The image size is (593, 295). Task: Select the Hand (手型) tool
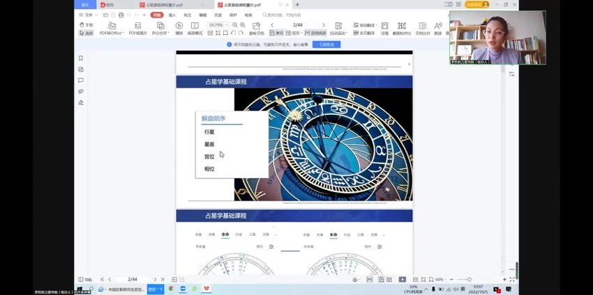[87, 25]
